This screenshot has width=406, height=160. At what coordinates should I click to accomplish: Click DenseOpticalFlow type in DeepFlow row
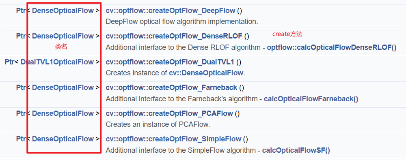(63, 11)
